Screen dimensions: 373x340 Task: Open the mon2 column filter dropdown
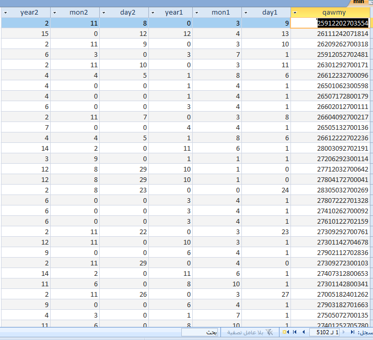point(54,13)
